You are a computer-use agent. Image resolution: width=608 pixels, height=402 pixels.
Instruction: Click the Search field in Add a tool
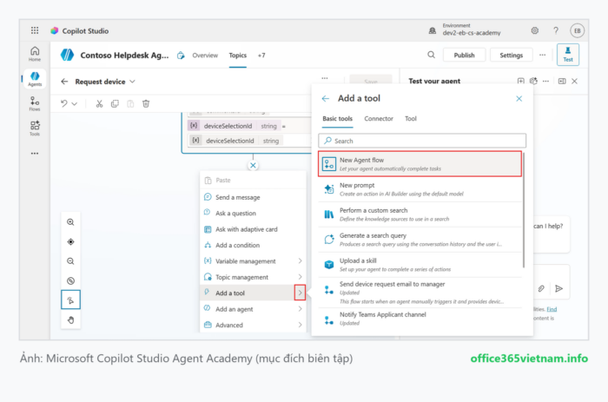click(x=422, y=141)
